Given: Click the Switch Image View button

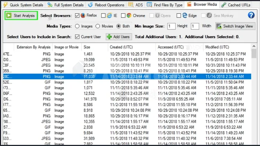Looking at the screenshot, I should (235, 26).
